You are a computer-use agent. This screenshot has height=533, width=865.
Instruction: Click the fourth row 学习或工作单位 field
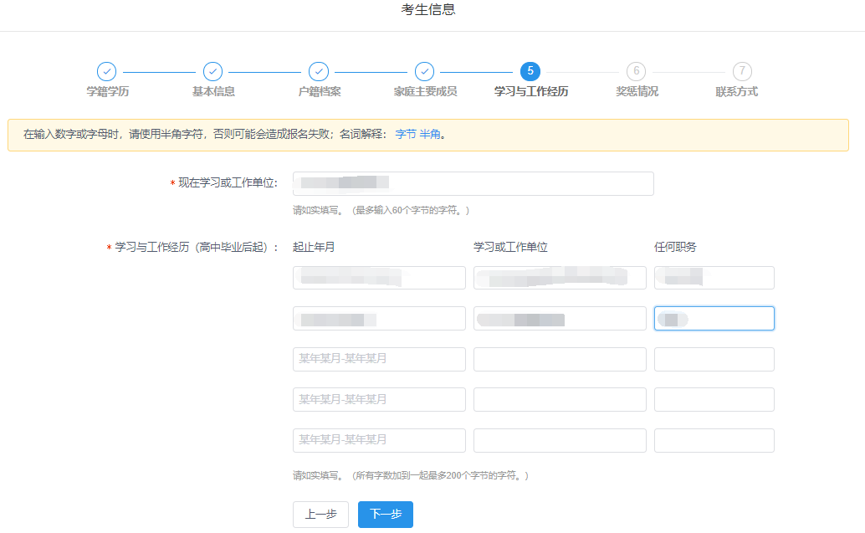[x=560, y=399]
